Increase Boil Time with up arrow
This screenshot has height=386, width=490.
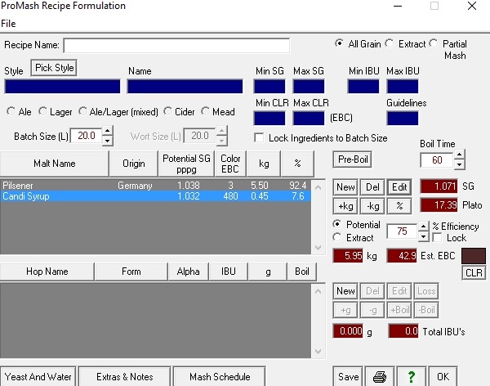[x=459, y=155]
